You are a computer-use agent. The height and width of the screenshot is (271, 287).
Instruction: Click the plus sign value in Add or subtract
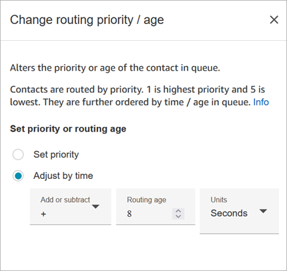click(x=43, y=214)
